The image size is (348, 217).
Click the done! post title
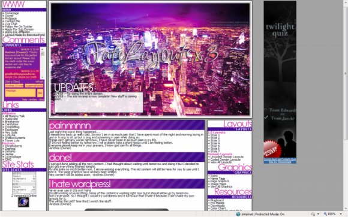click(x=61, y=157)
